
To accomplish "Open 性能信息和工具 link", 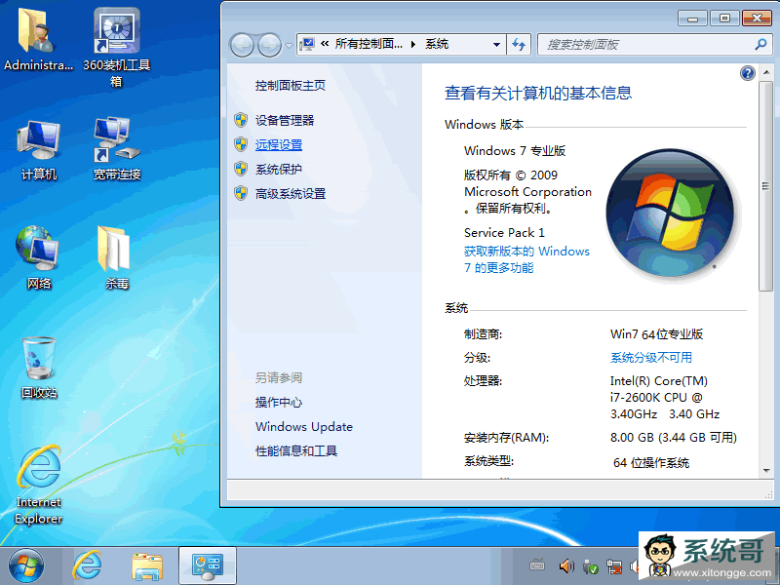I will click(296, 450).
